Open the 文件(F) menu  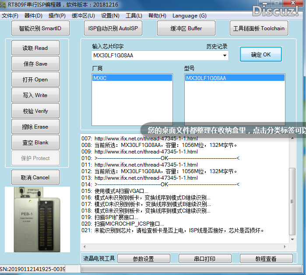click(x=10, y=16)
